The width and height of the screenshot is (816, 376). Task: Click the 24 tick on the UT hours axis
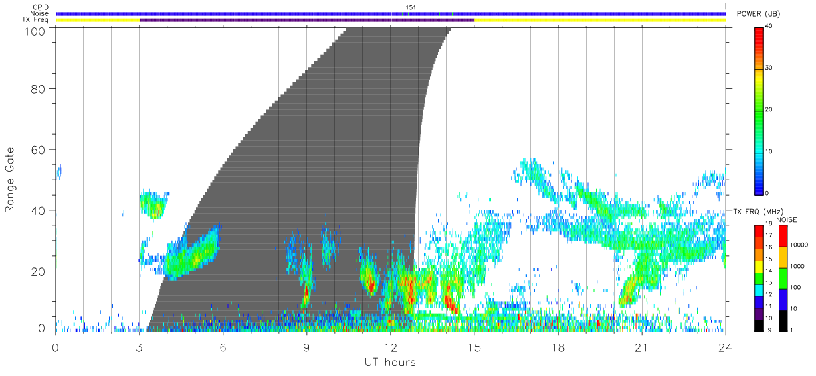726,347
